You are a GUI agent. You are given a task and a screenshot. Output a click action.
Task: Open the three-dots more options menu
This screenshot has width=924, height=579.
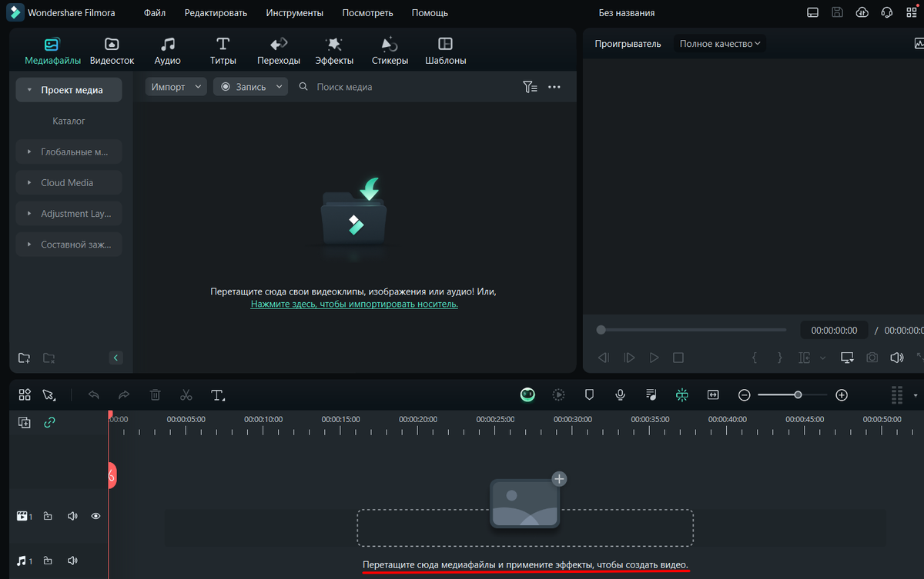point(554,87)
